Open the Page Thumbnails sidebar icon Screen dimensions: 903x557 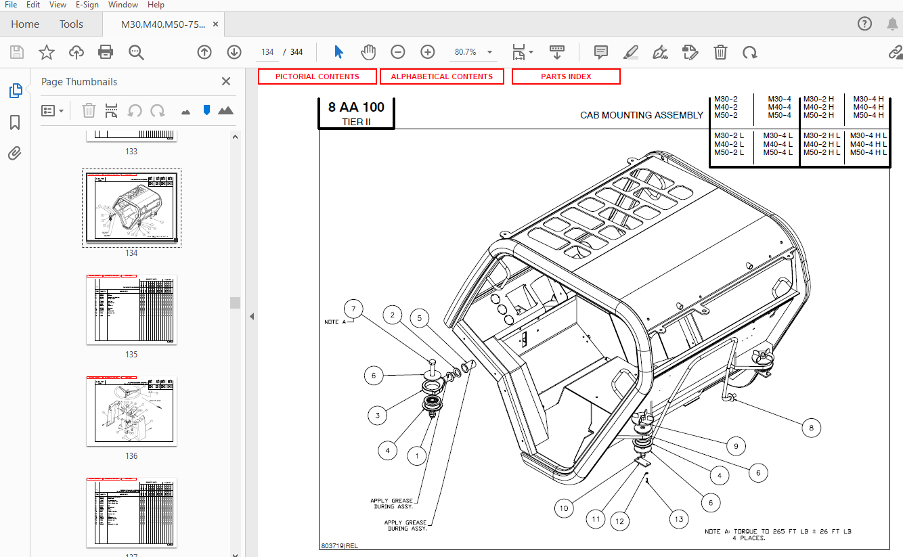[x=15, y=91]
